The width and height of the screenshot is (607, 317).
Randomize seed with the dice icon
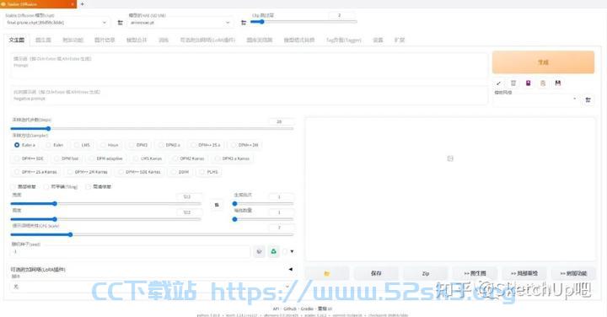click(259, 251)
